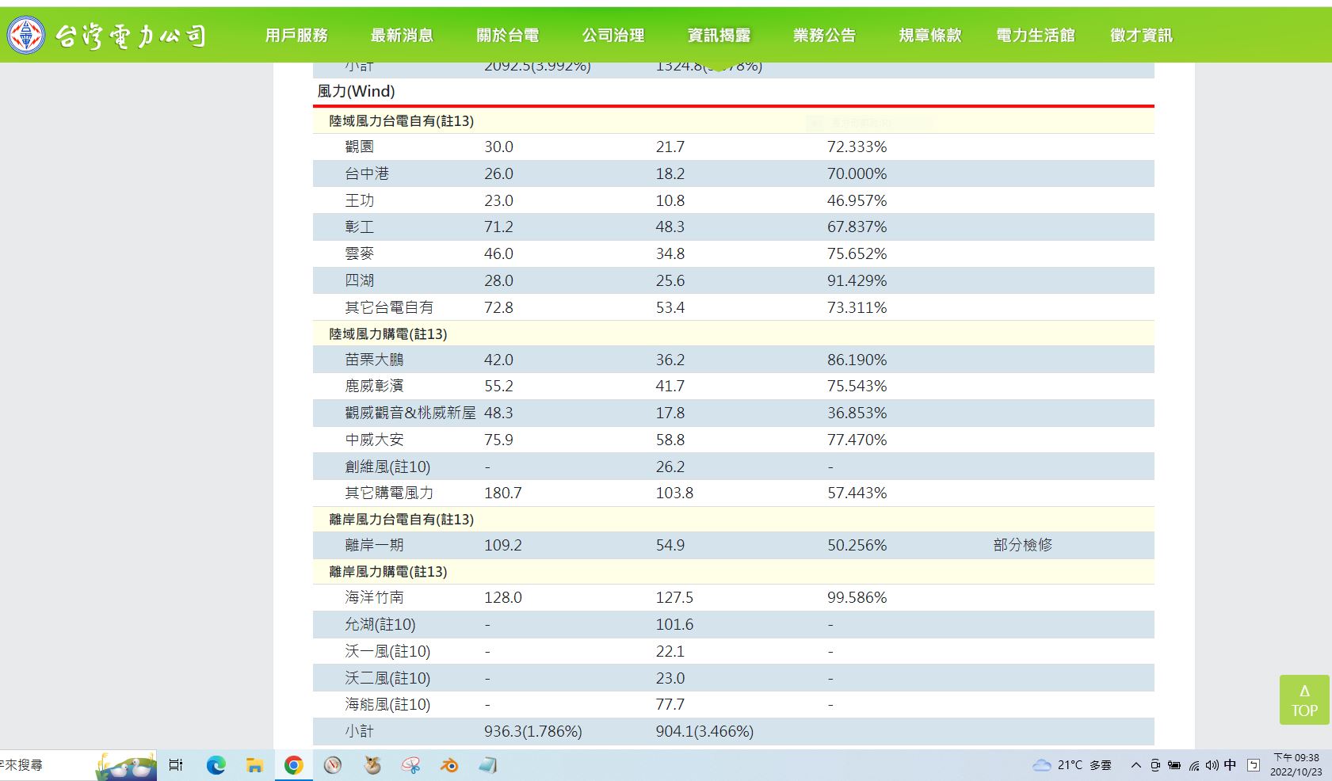Open the Blender icon on the taskbar
Screen dimensions: 1332x781
coord(449,765)
